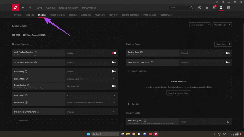
Task: Click Desktop Color button
Action: [x=222, y=25]
